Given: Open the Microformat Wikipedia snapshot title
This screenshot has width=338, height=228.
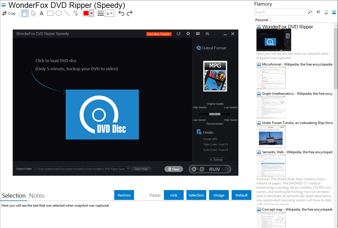Looking at the screenshot, I should point(297,64).
